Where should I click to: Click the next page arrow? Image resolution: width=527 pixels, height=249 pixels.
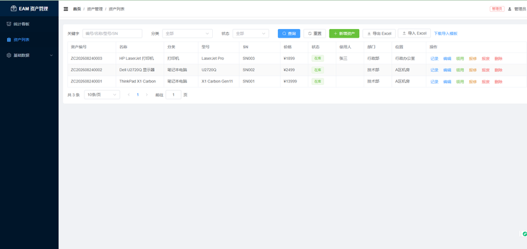(146, 95)
